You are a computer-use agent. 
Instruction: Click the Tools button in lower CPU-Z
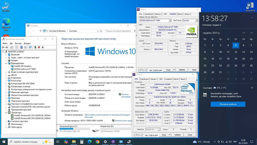click(164, 135)
